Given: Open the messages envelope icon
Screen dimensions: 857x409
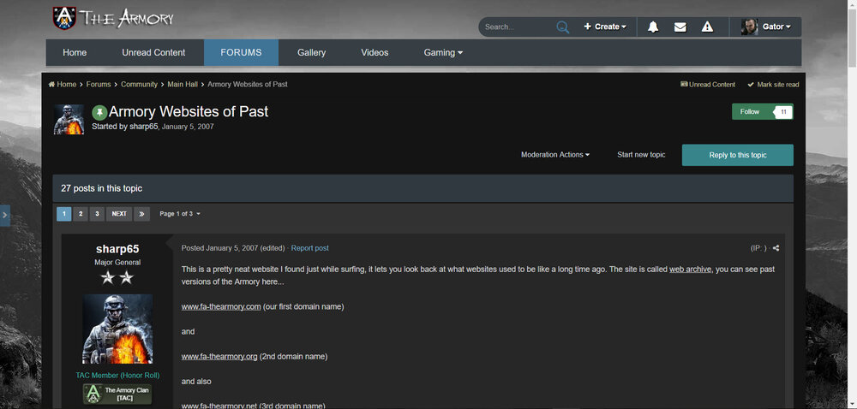Looking at the screenshot, I should (680, 27).
